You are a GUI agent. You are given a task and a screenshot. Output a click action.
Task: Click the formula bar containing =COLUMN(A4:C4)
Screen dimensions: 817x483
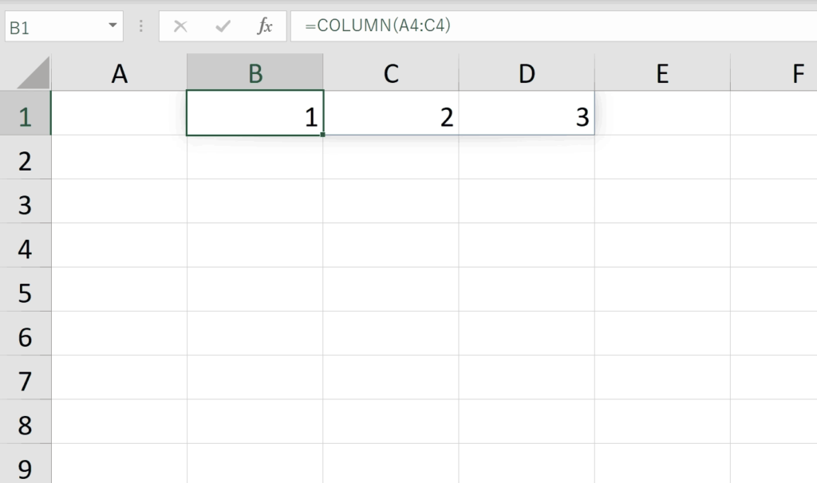554,26
